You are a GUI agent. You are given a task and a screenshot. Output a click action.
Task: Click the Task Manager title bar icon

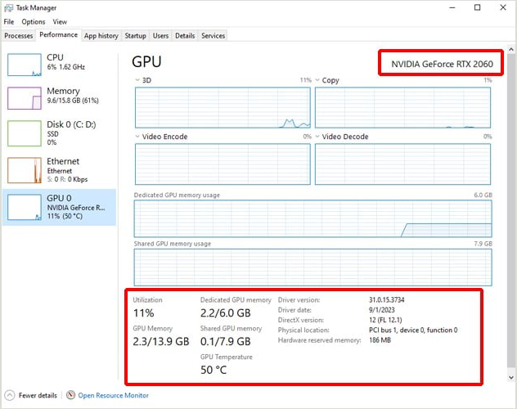tap(8, 7)
